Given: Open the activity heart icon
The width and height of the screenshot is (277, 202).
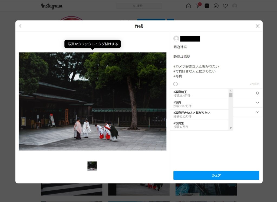Looking at the screenshot, I should coord(225,6).
